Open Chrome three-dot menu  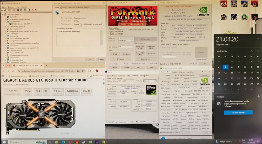102,71
